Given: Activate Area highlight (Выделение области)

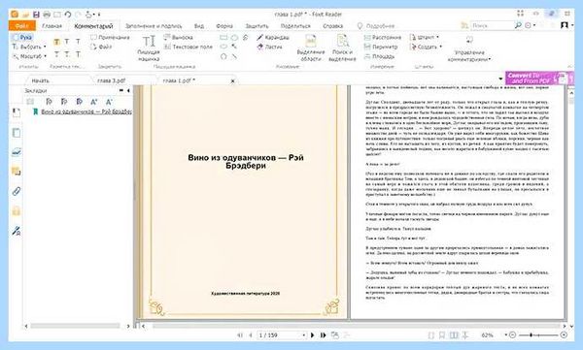Looking at the screenshot, I should tap(311, 48).
